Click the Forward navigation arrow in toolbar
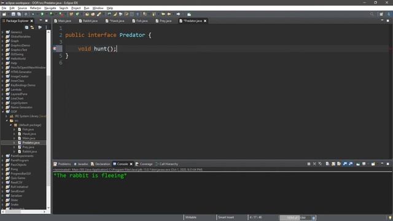Image resolution: width=393 pixels, height=221 pixels. point(178,14)
